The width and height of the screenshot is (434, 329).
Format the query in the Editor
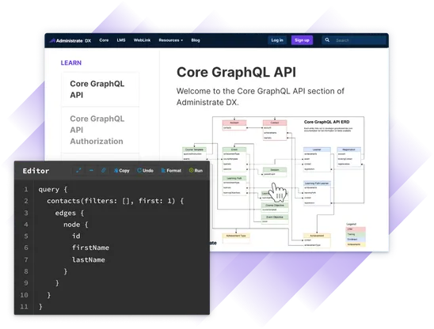click(171, 171)
